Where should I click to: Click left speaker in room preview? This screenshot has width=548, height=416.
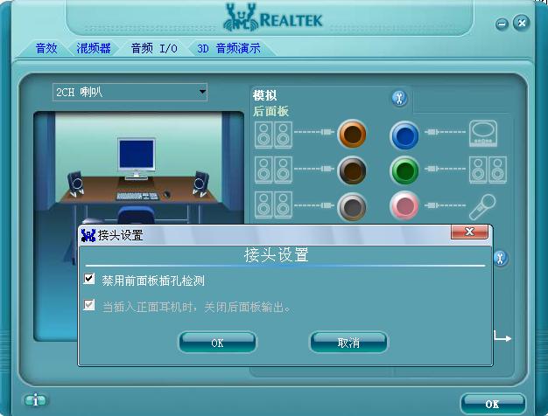76,184
